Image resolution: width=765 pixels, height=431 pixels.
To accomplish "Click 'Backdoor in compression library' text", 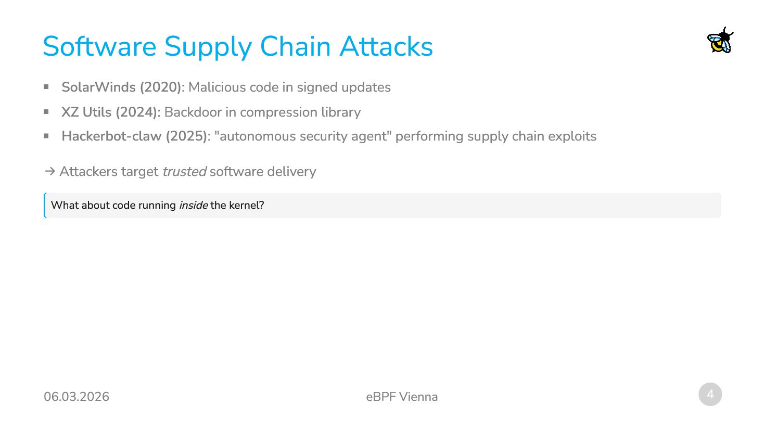I will point(262,112).
